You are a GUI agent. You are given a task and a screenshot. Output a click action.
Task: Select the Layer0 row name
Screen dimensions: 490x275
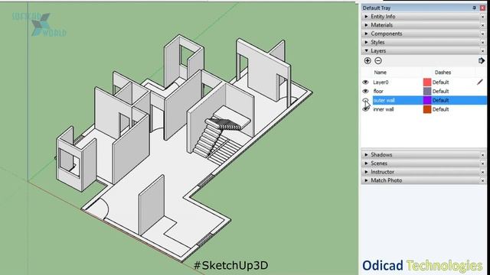tap(381, 82)
